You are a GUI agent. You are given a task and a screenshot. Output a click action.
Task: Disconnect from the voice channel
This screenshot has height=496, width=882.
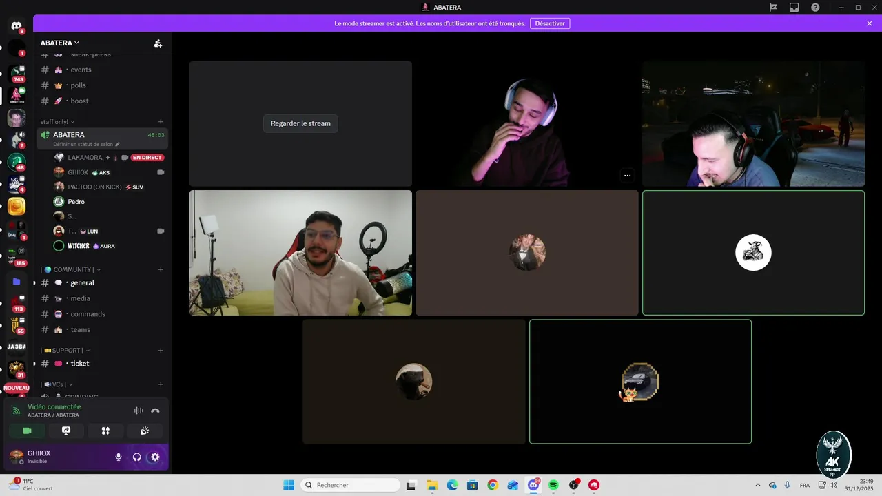[x=155, y=411]
